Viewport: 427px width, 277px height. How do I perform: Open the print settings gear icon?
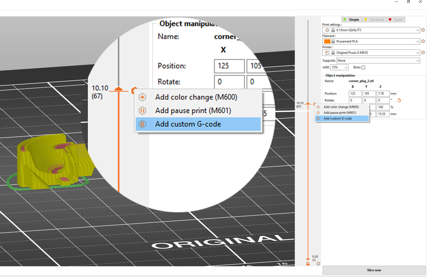(423, 30)
